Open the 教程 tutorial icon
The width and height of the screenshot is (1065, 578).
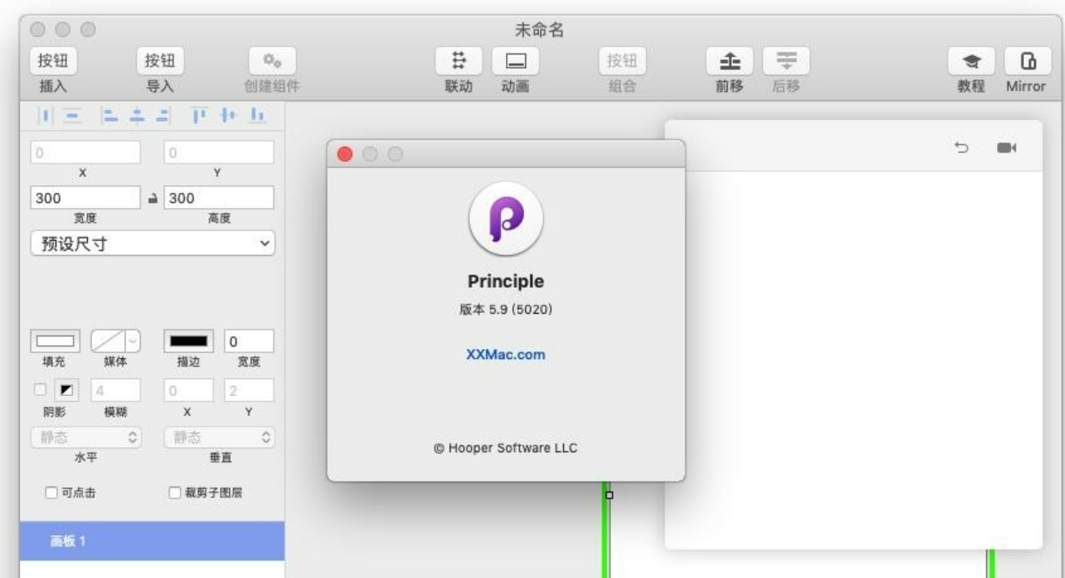(x=972, y=60)
